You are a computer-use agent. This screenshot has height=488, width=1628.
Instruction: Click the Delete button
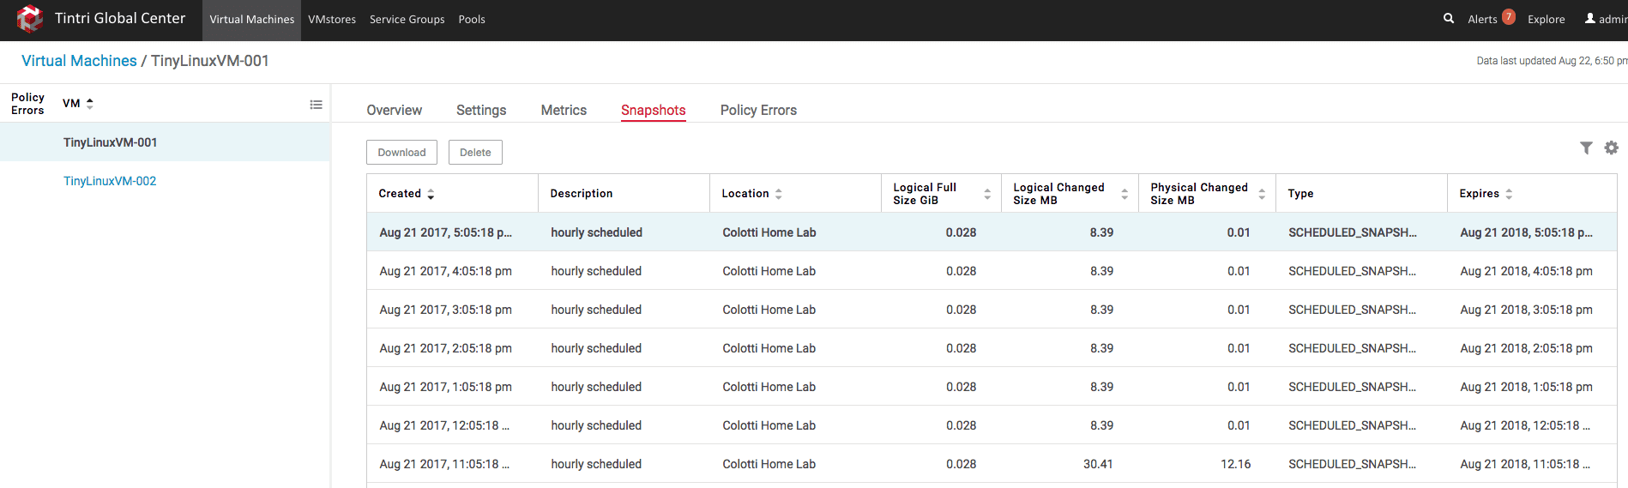click(475, 153)
